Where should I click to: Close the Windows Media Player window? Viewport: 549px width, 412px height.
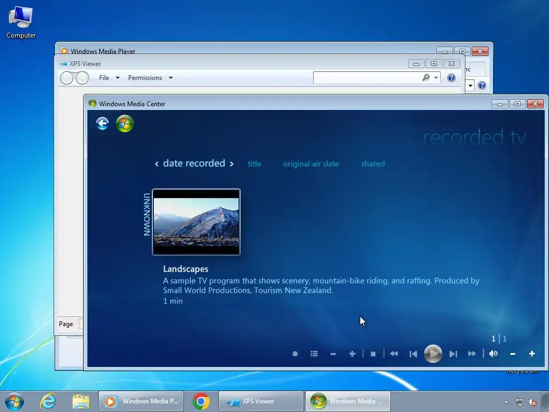click(480, 51)
